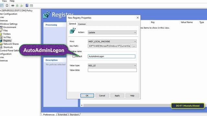
Task: Open the Value type dropdown showing REG_SZ
Action: pyautogui.click(x=112, y=65)
